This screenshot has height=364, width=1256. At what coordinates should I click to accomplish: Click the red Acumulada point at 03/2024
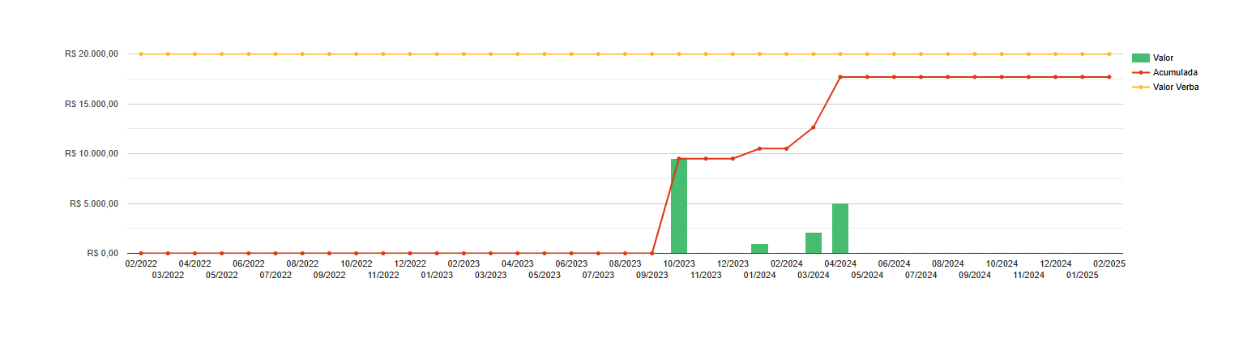[x=814, y=127]
